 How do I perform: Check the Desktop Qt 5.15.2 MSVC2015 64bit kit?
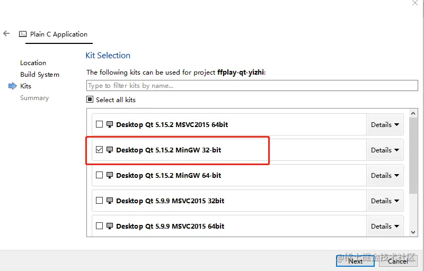point(99,125)
